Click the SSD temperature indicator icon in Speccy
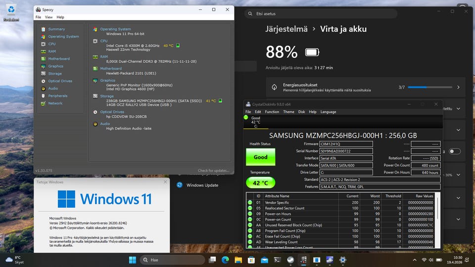The width and height of the screenshot is (475, 267). pos(220,101)
